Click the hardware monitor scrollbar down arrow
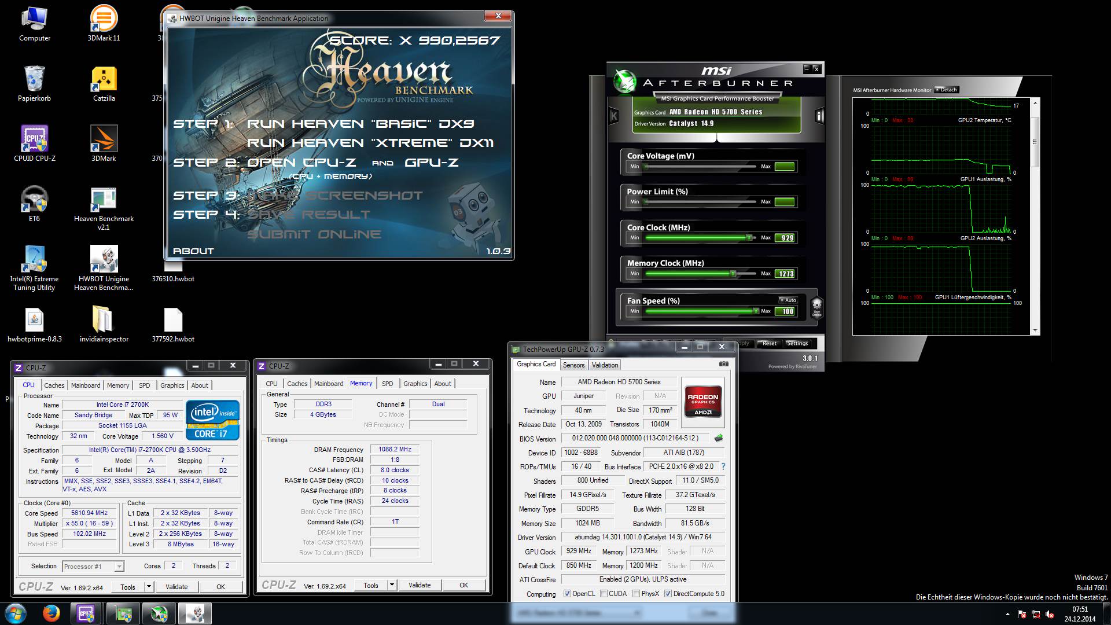Image resolution: width=1111 pixels, height=625 pixels. [1035, 330]
